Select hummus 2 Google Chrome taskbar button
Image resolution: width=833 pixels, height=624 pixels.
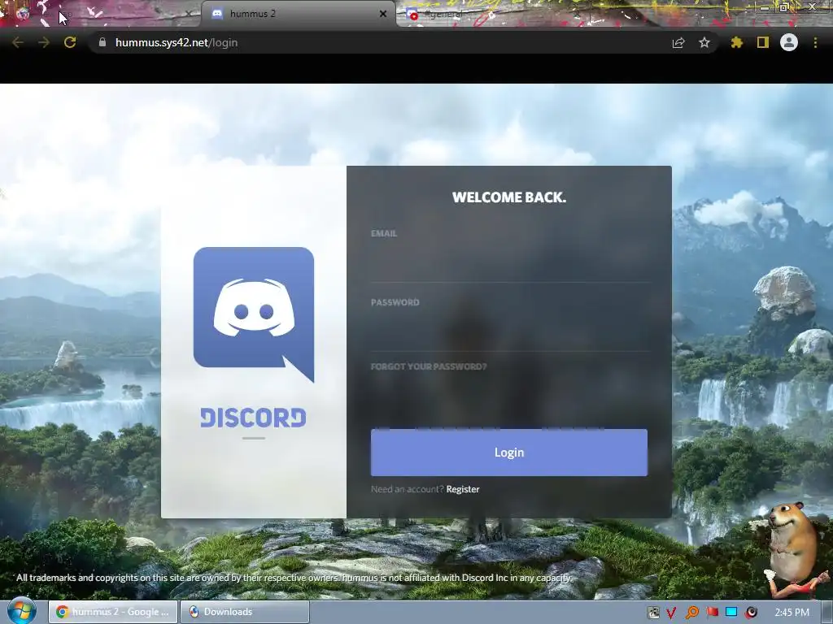pos(113,612)
